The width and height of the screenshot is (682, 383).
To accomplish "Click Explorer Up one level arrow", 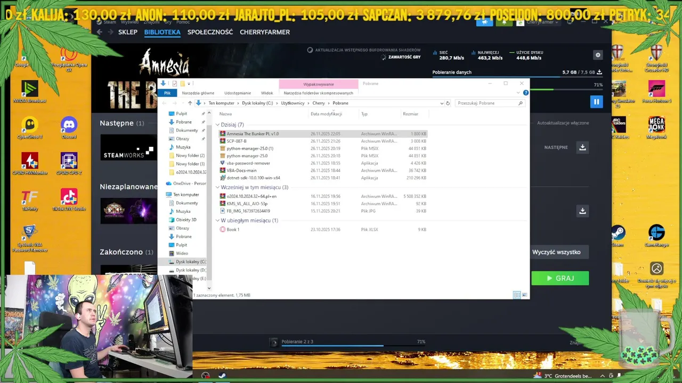I will pyautogui.click(x=190, y=103).
